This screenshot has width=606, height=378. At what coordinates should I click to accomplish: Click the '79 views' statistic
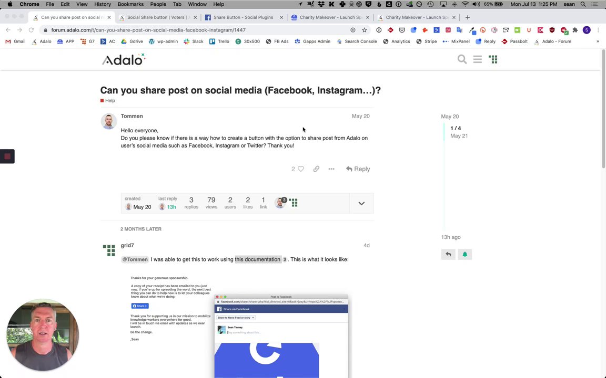211,203
